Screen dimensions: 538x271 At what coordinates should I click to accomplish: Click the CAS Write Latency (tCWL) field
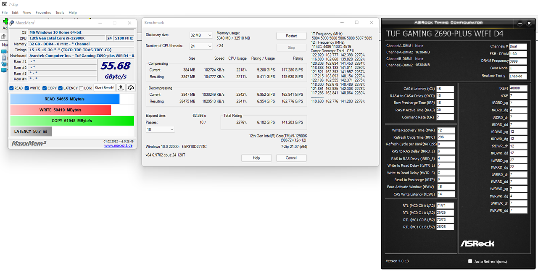pos(446,194)
